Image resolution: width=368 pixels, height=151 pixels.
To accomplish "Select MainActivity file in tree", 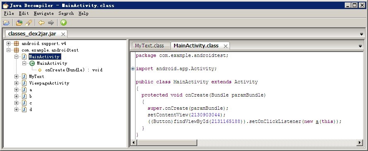I will pos(45,57).
